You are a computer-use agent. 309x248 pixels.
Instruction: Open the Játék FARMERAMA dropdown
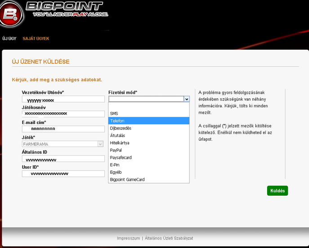63,144
